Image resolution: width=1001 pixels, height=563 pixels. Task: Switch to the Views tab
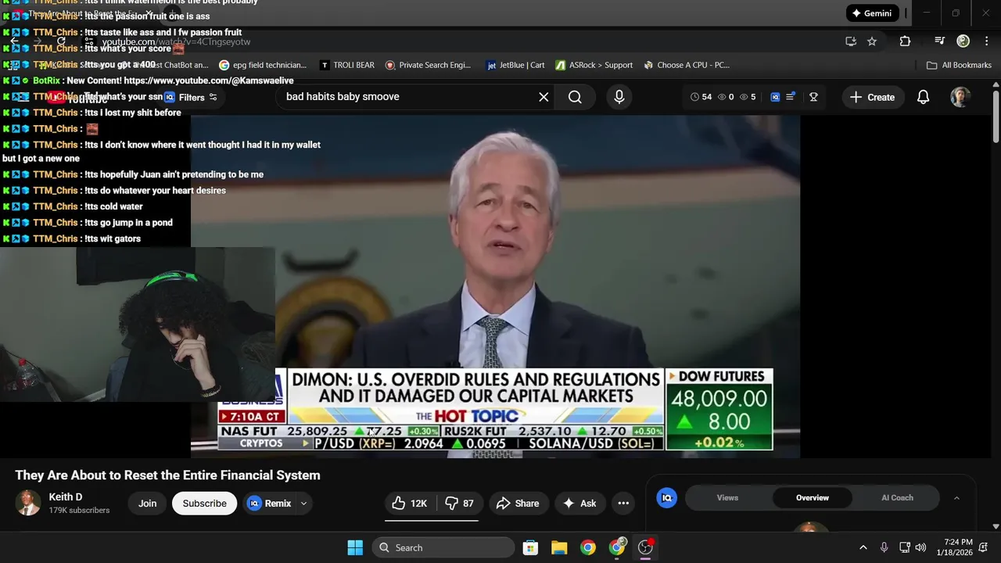pyautogui.click(x=727, y=497)
